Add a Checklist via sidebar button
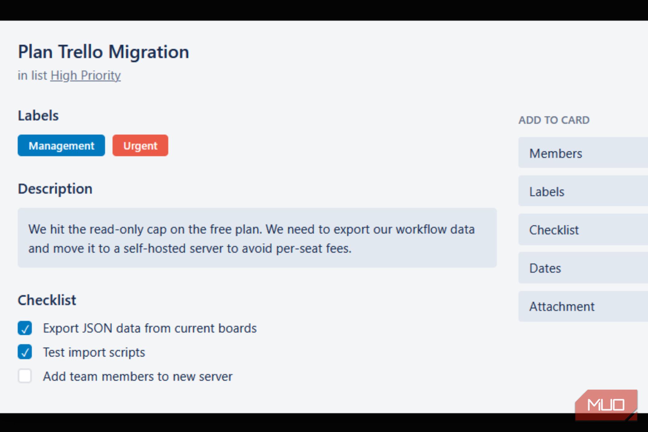 click(x=583, y=229)
